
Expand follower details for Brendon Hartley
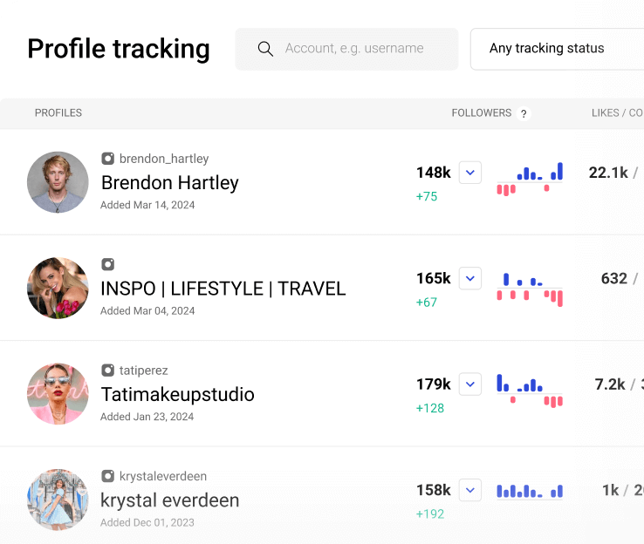pos(470,173)
